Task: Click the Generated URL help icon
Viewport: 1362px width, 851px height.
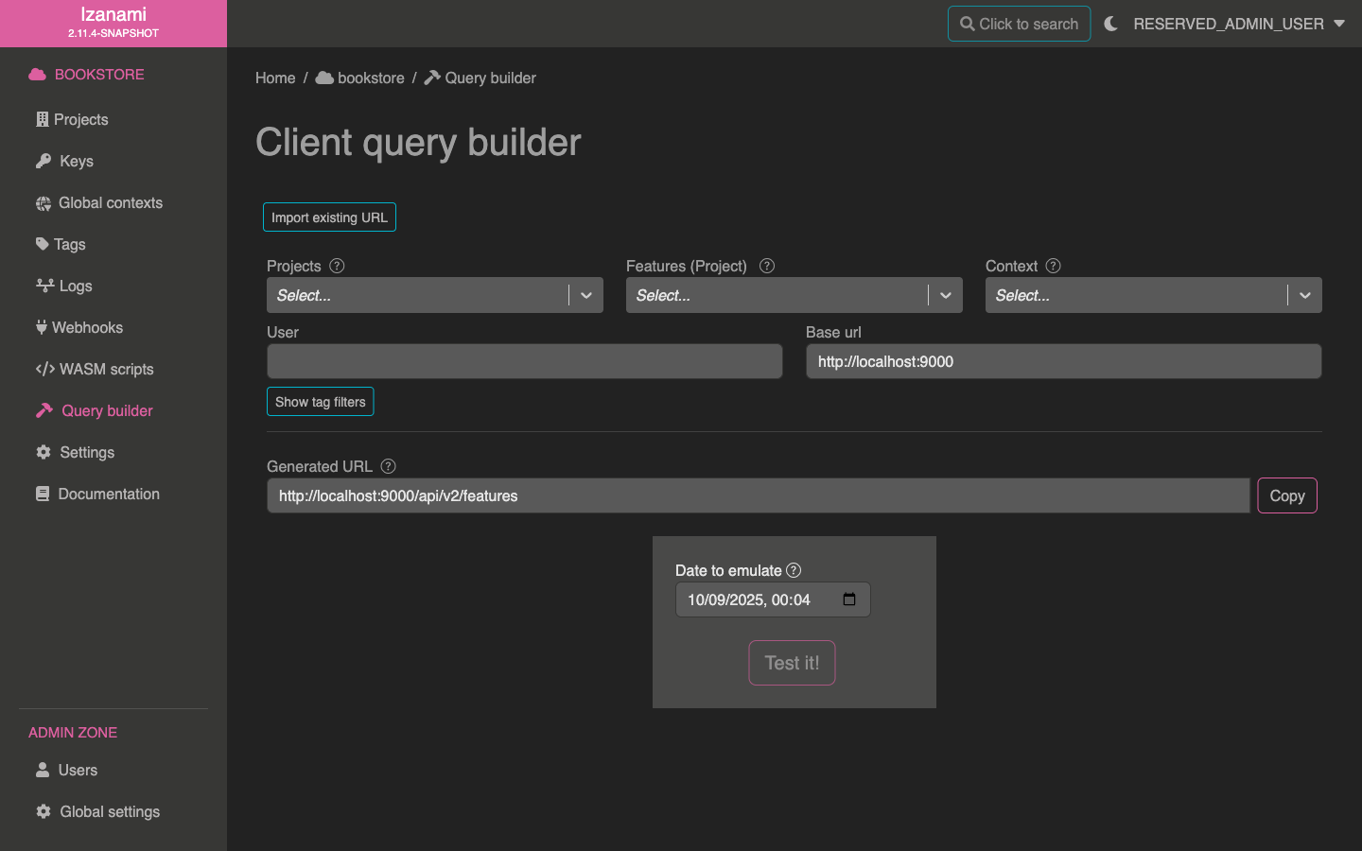Action: pos(388,466)
